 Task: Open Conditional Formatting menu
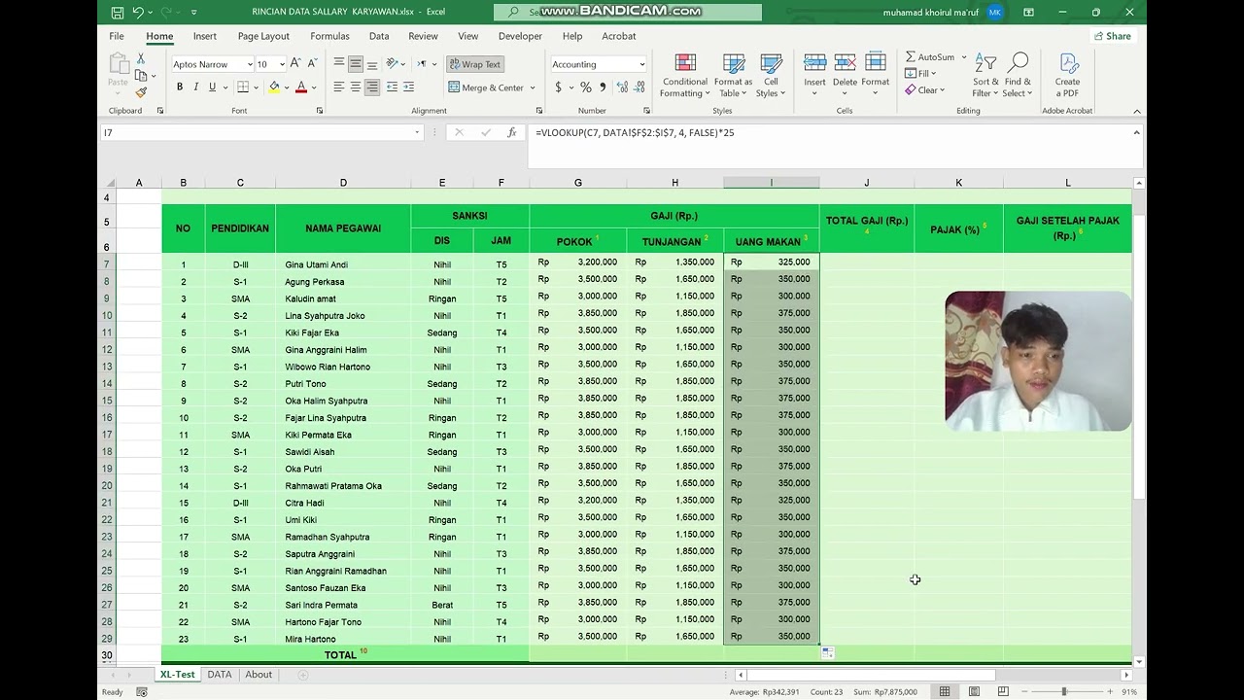tap(685, 76)
